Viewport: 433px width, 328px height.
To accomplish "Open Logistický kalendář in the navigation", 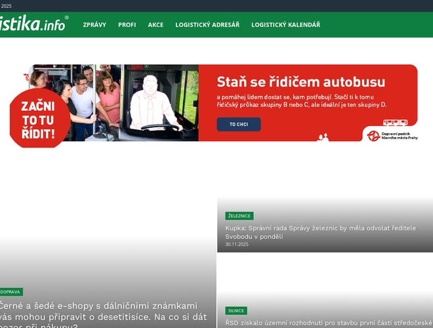I will click(285, 25).
